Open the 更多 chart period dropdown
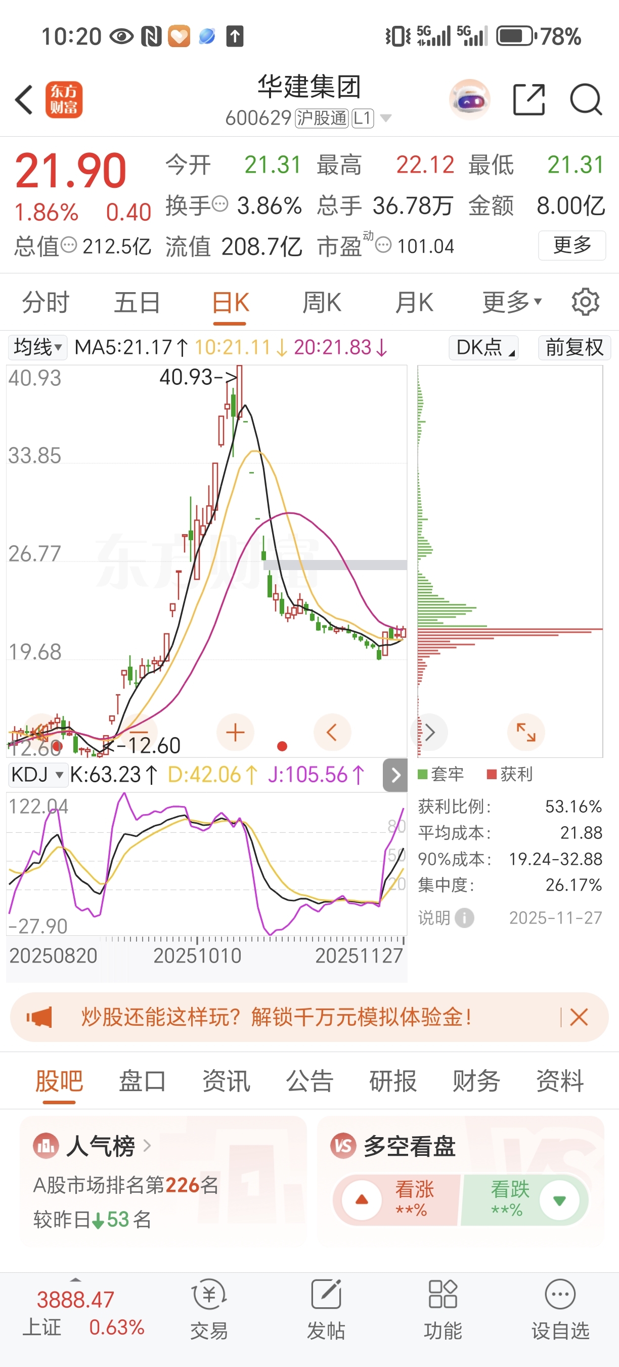Screen dimensions: 619x1367 (x=512, y=302)
